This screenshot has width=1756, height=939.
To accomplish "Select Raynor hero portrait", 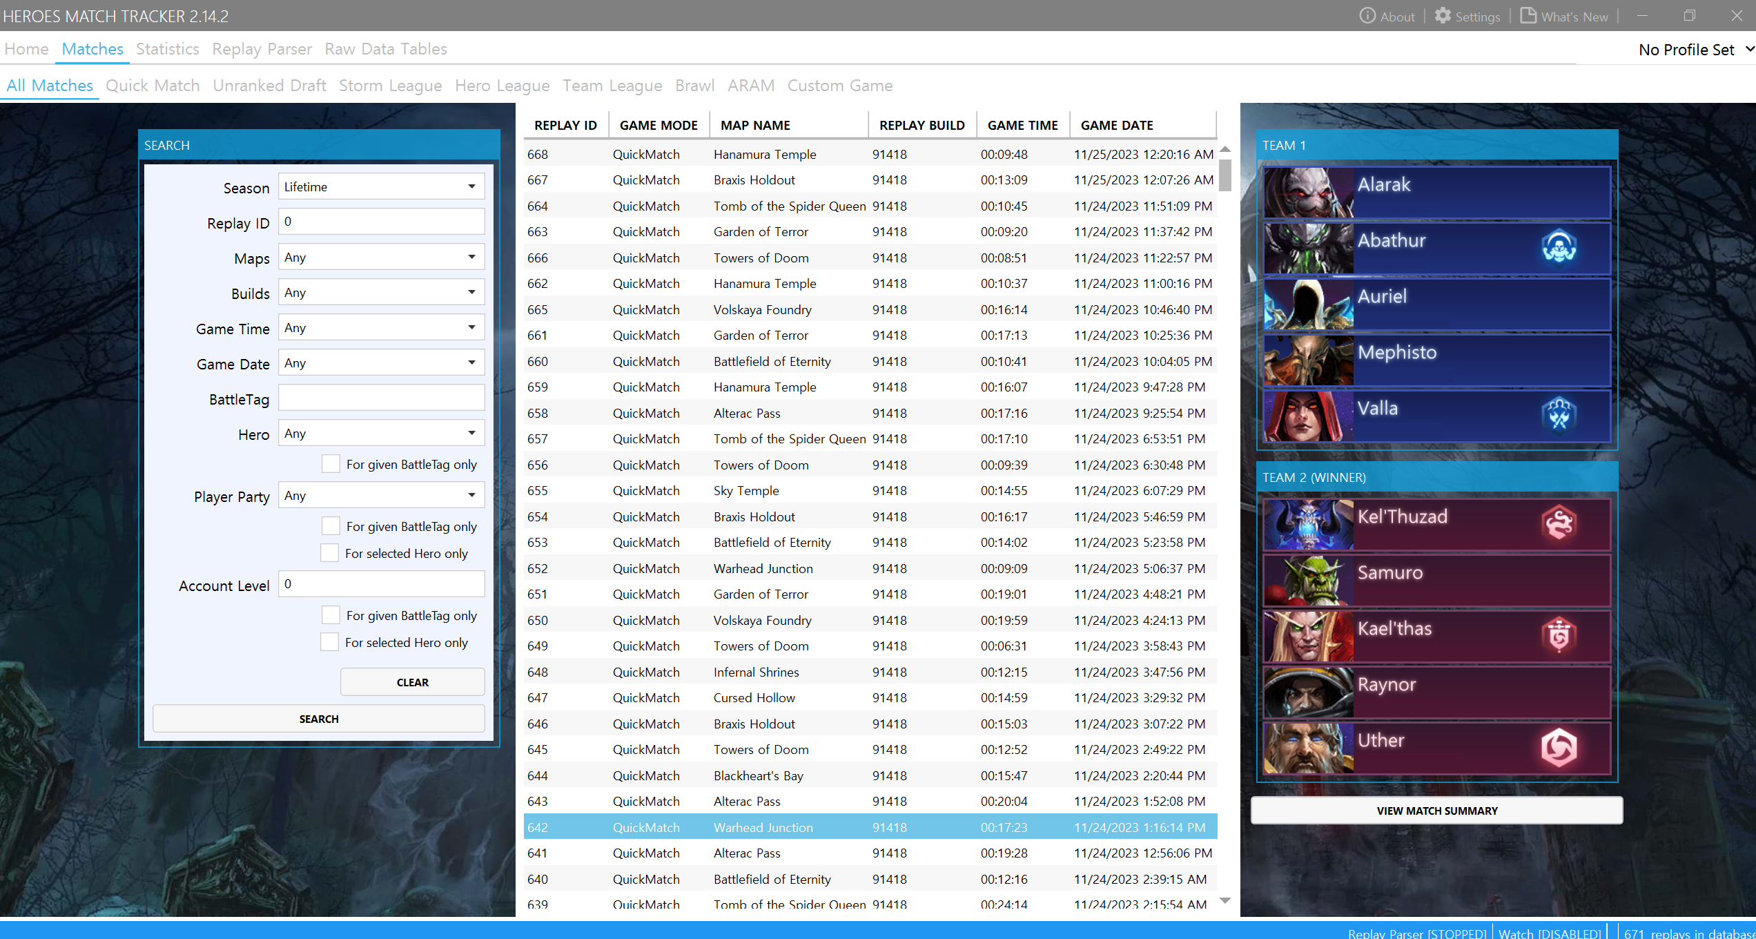I will click(x=1309, y=693).
